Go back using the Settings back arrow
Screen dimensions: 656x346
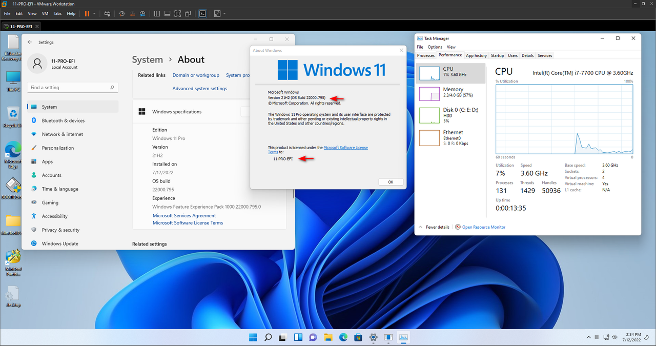point(30,42)
